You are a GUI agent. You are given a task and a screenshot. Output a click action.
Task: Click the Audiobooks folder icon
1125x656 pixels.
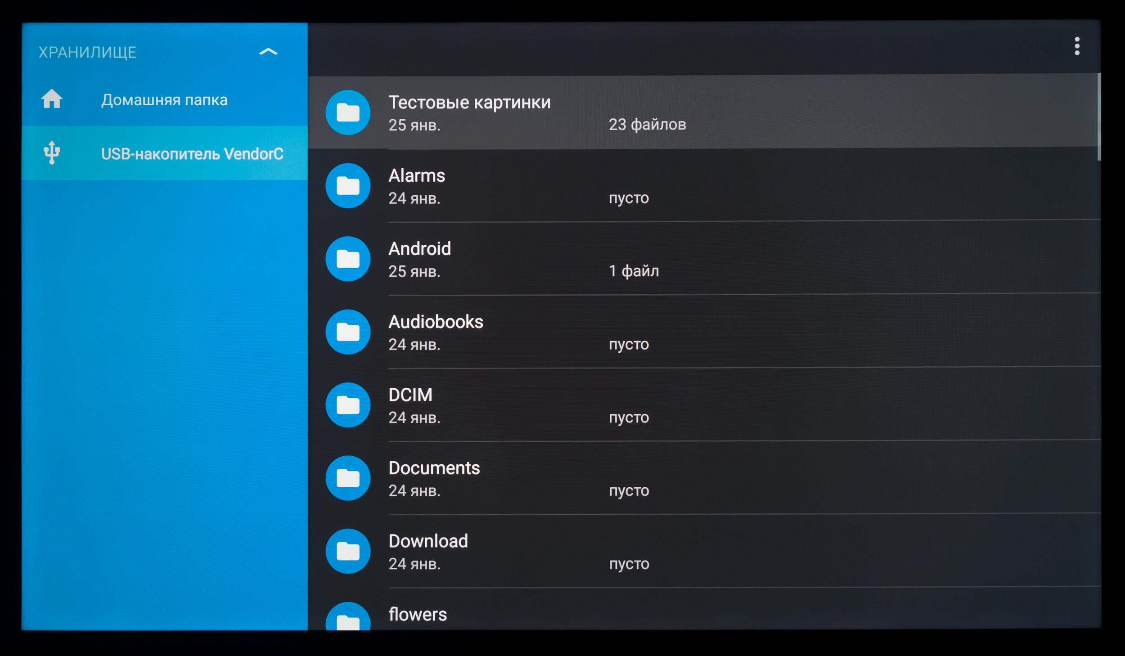click(348, 332)
